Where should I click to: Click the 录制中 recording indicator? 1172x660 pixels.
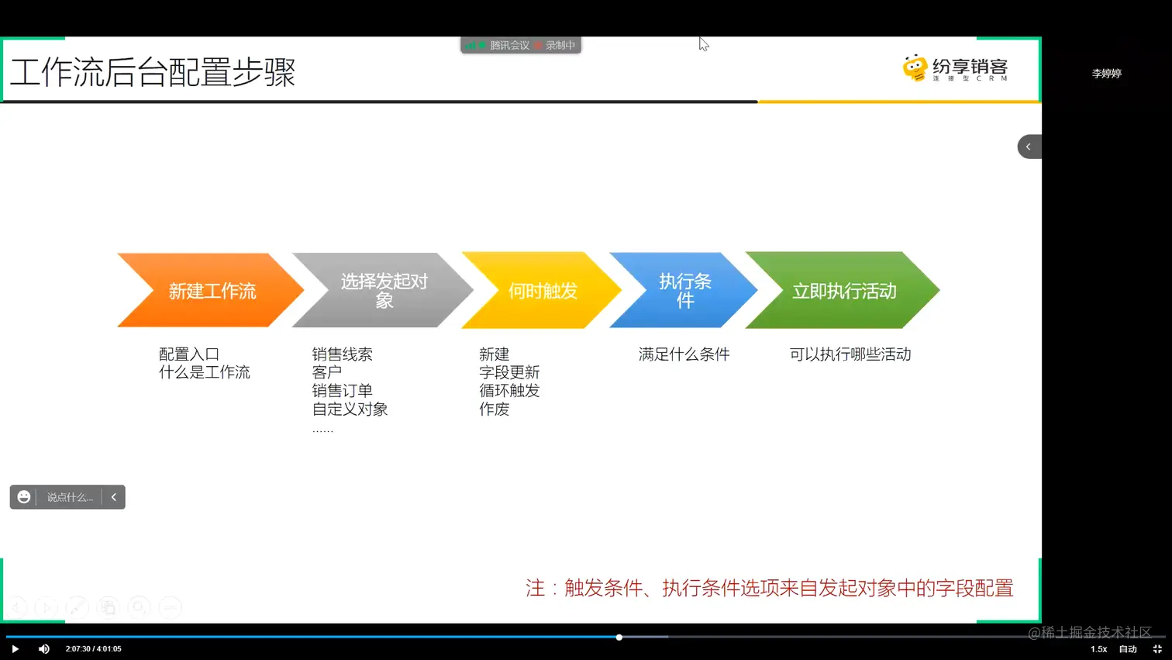click(560, 46)
